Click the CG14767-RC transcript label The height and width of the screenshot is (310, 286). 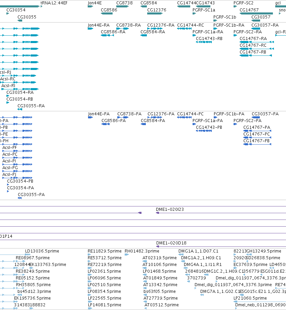[x=253, y=45]
